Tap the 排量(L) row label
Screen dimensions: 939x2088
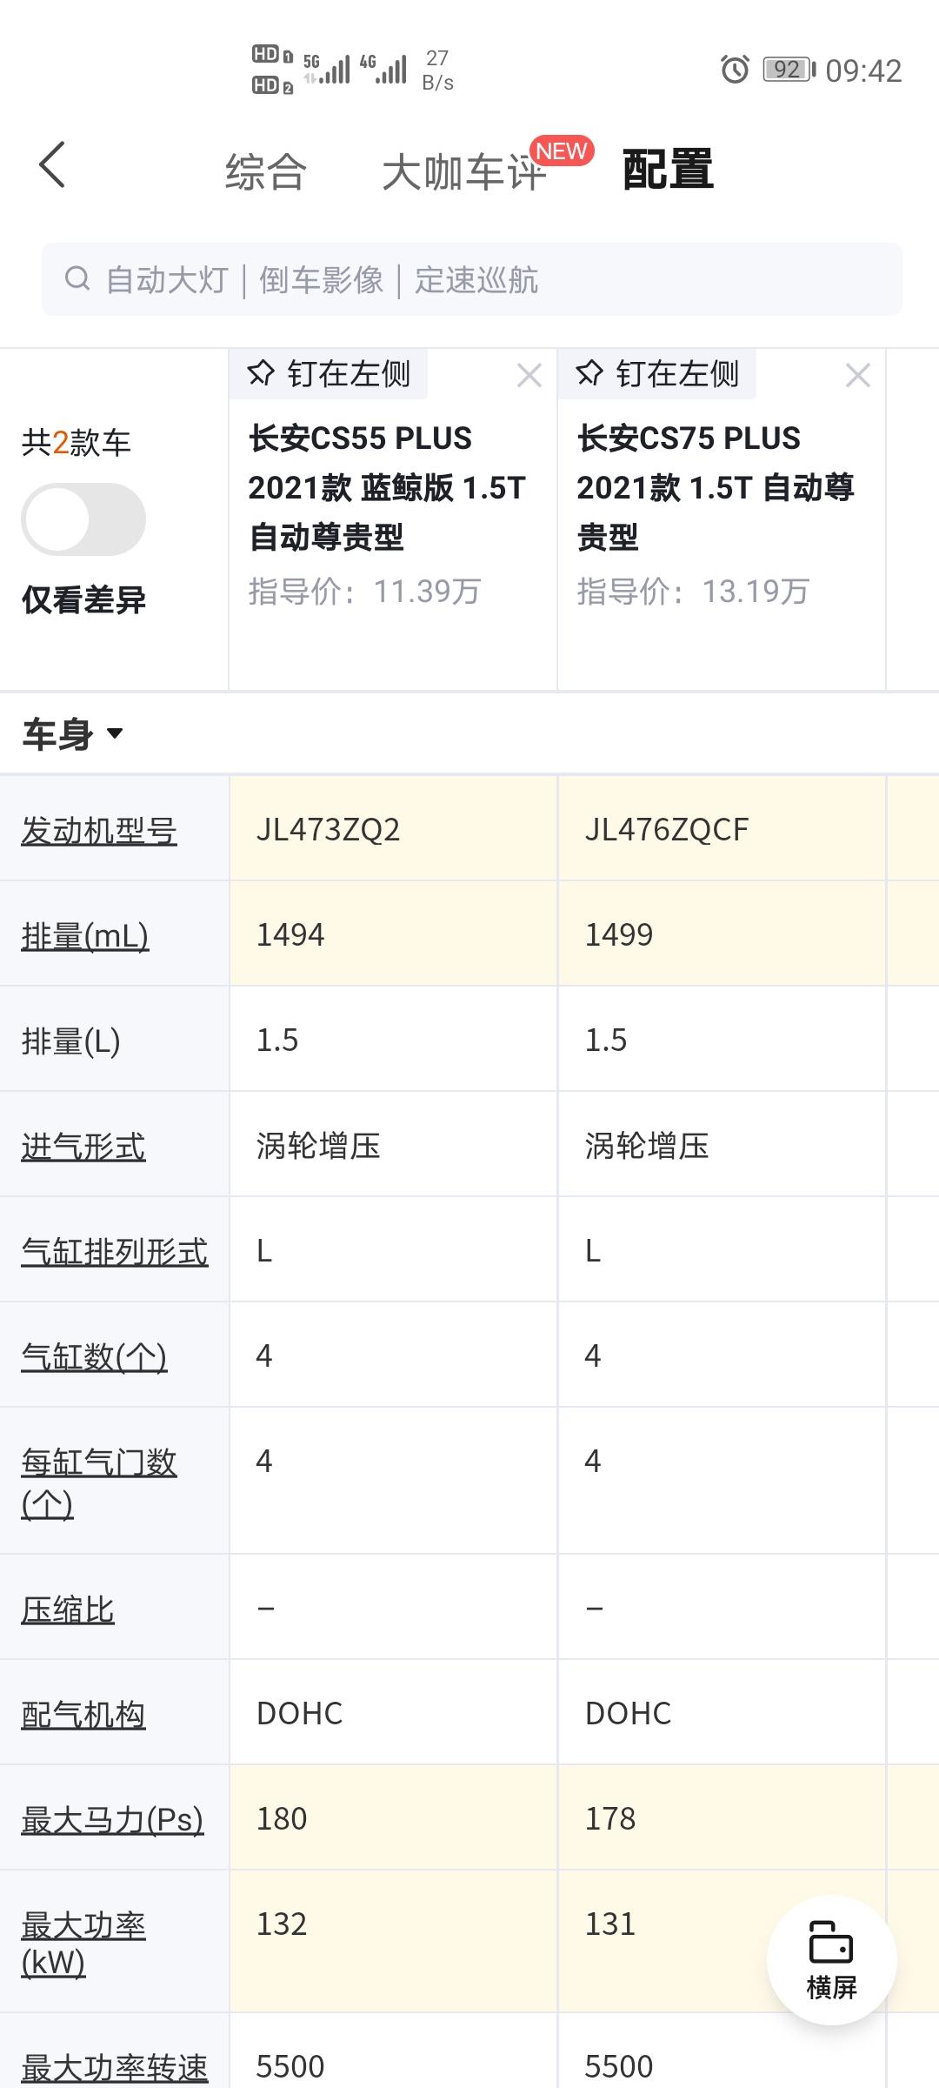70,1041
